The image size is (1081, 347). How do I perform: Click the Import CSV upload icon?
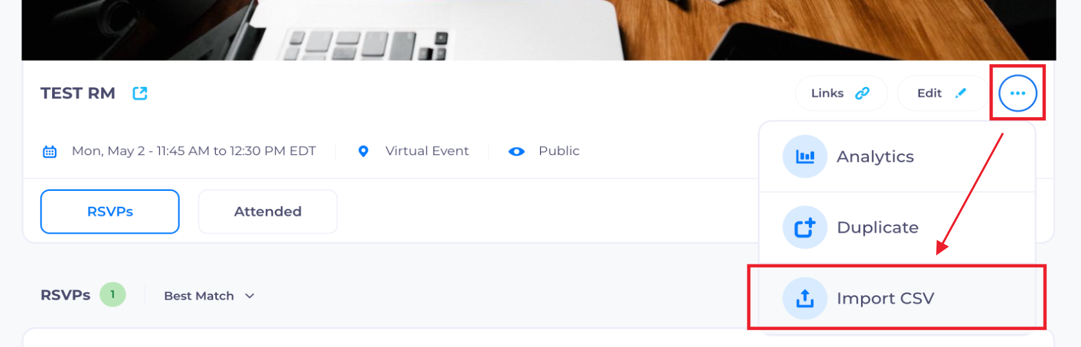click(805, 298)
